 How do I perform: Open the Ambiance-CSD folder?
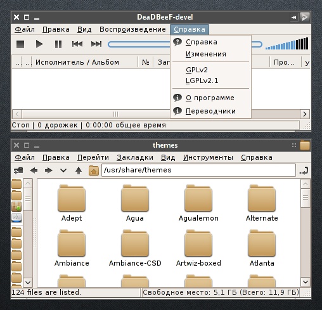[135, 248]
